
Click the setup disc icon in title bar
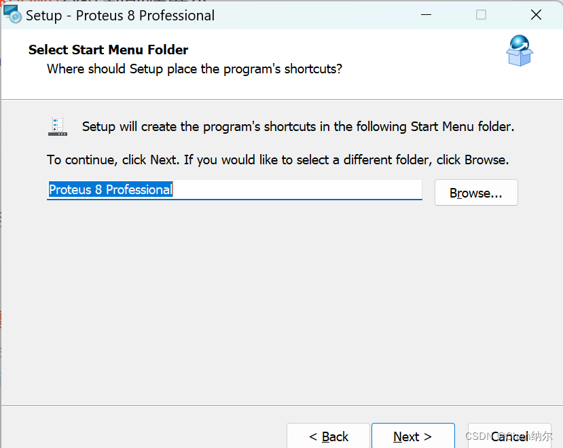12,14
